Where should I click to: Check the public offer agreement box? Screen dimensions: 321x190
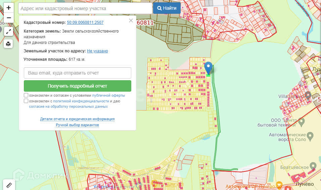tap(26, 95)
